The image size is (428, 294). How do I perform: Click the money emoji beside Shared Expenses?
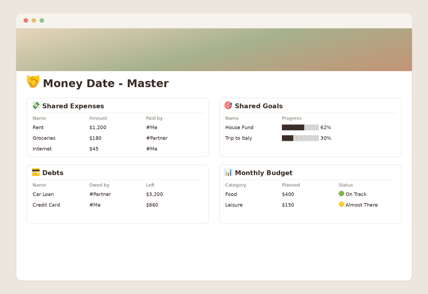tap(36, 105)
